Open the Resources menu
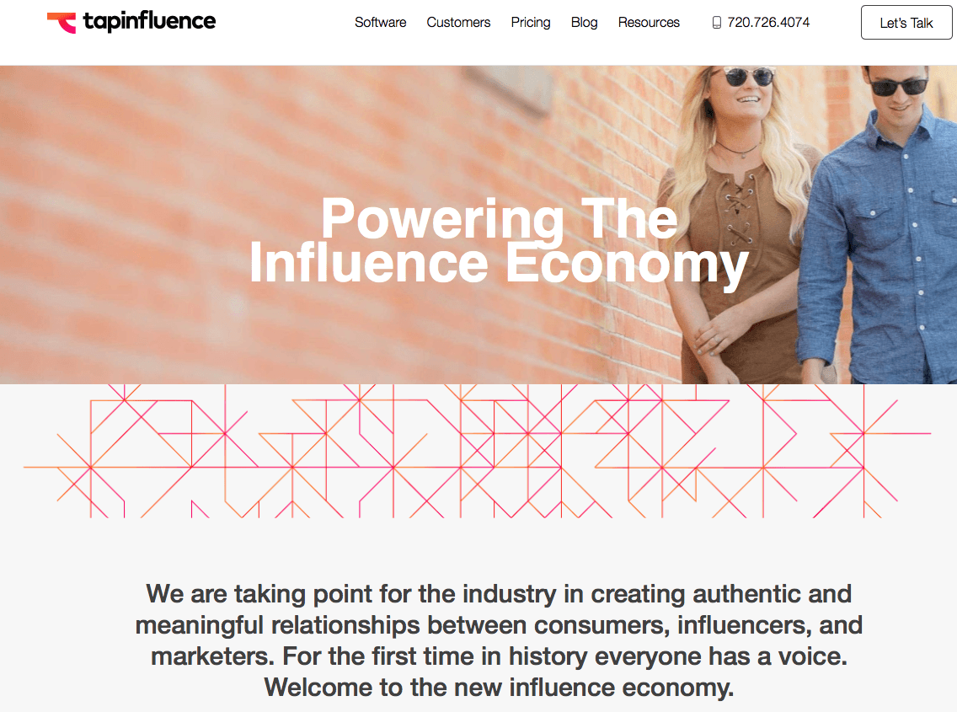 tap(649, 23)
